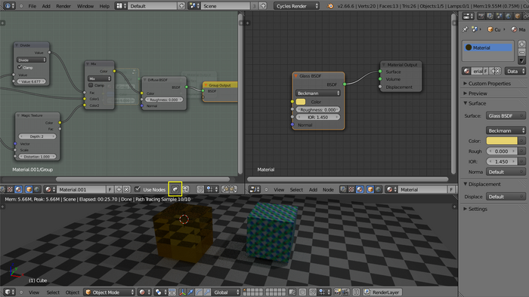
Task: Toggle snap magnet icon in 3D viewport header
Action: coord(312,292)
